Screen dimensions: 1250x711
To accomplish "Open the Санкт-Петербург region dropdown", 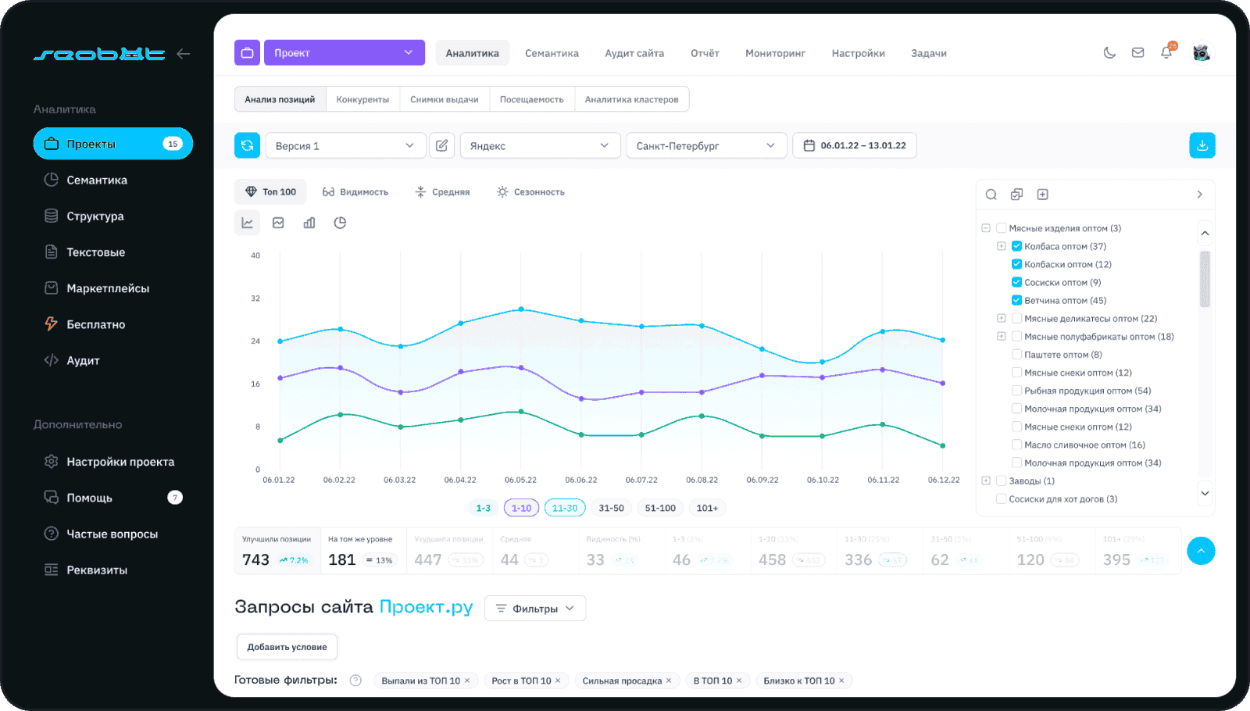I will tap(706, 145).
